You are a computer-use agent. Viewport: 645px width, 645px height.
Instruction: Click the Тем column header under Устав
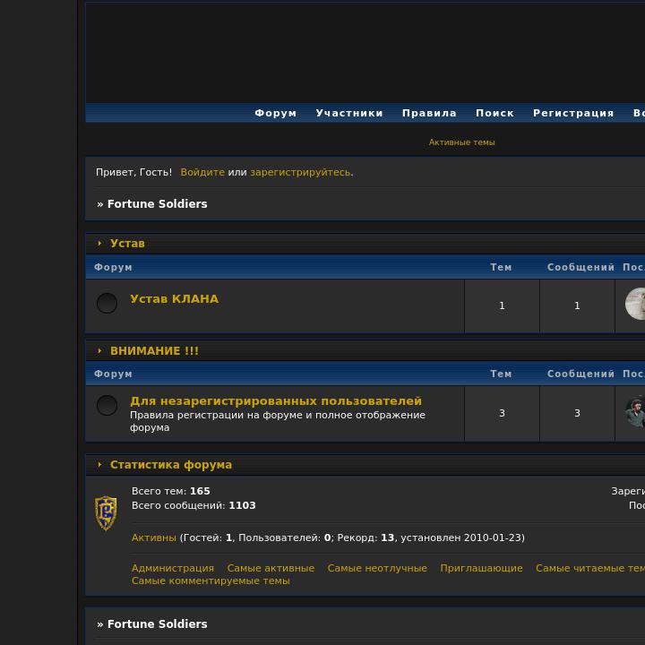tap(501, 267)
